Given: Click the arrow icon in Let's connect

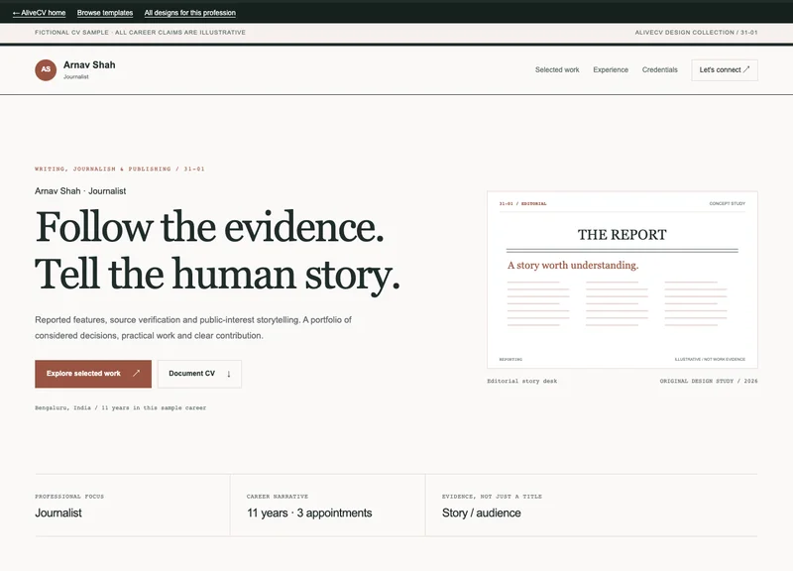Looking at the screenshot, I should click(x=746, y=69).
